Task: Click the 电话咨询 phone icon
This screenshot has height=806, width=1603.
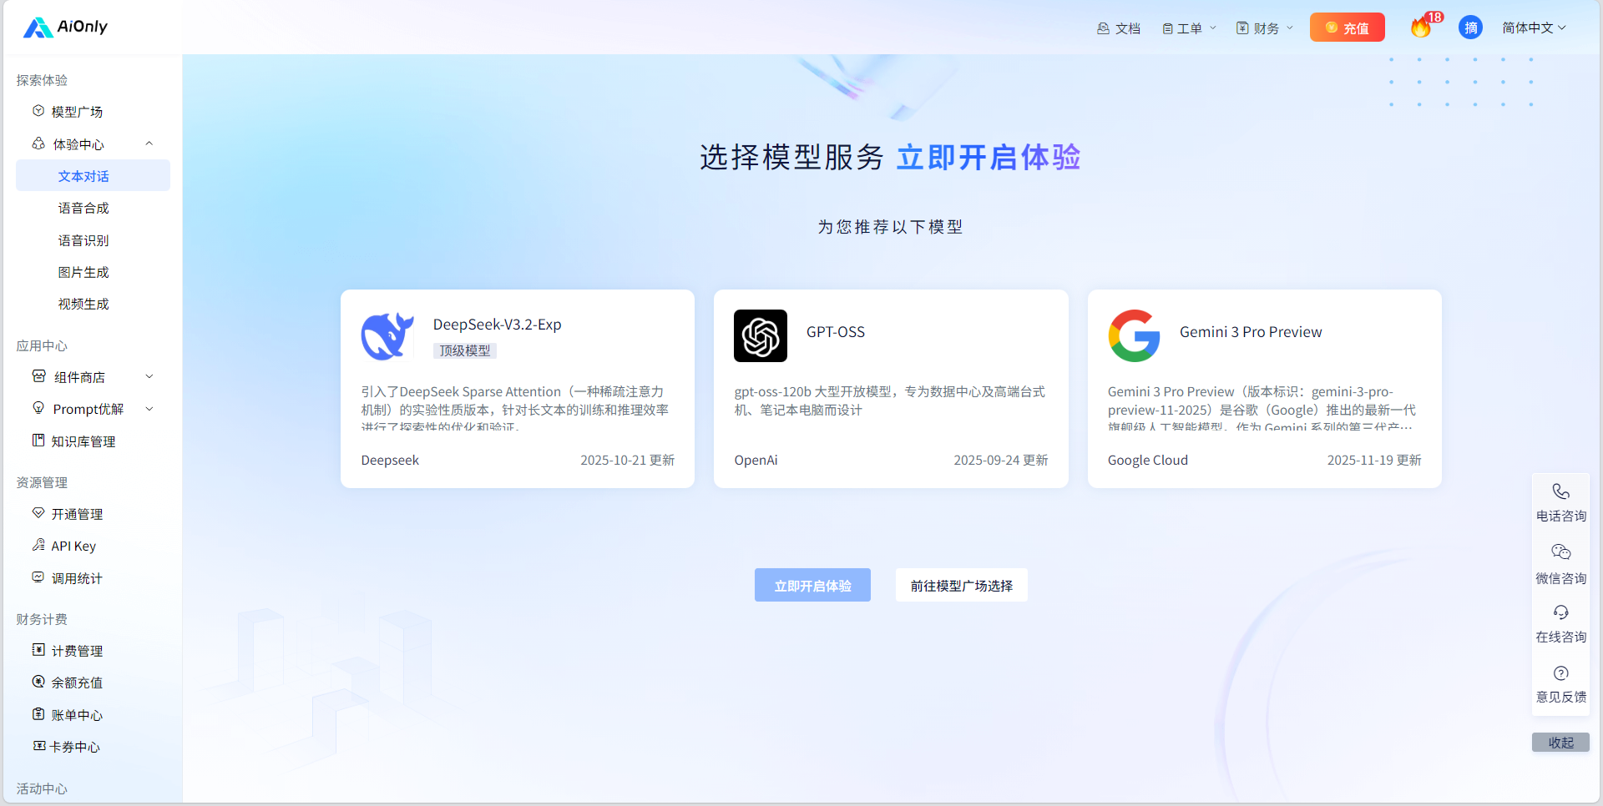Action: 1560,491
